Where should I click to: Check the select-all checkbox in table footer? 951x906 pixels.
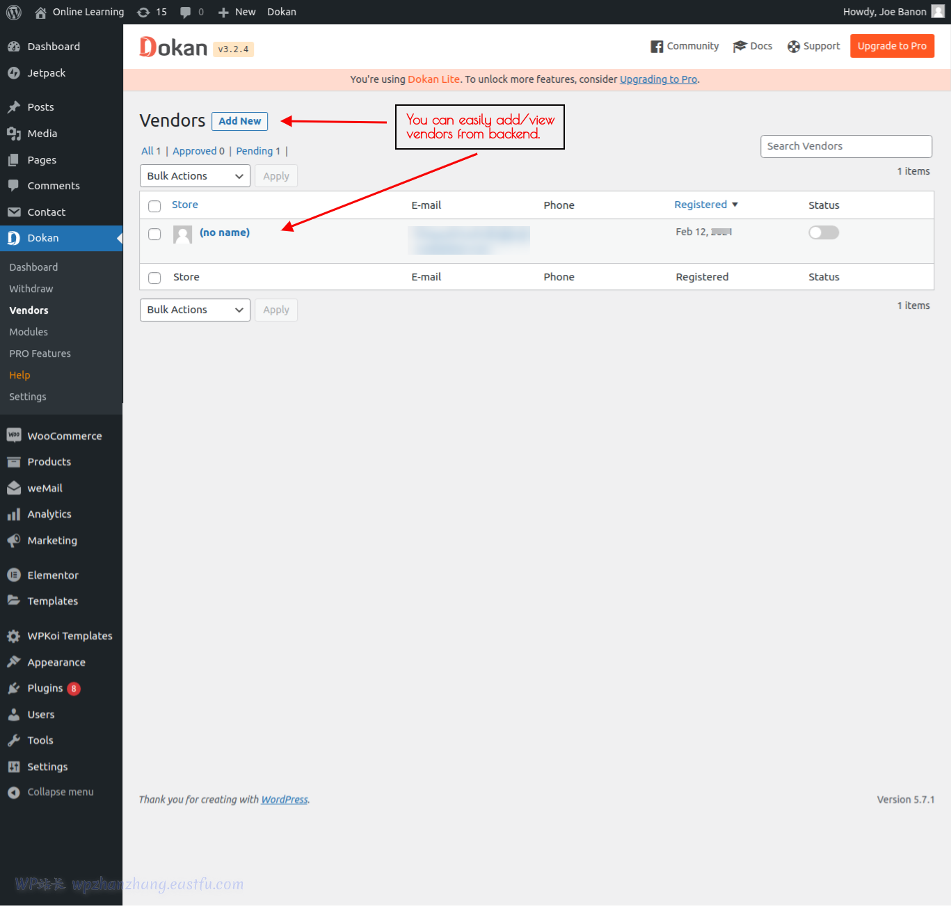coord(154,278)
